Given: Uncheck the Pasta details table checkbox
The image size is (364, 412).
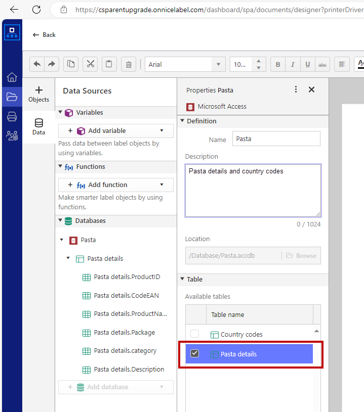Looking at the screenshot, I should pos(194,354).
